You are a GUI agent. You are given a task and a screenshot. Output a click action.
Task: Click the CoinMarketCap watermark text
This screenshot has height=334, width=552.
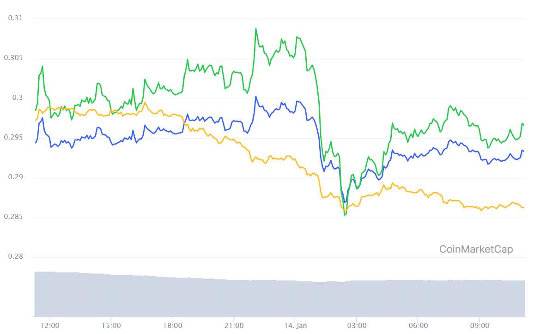click(x=476, y=249)
